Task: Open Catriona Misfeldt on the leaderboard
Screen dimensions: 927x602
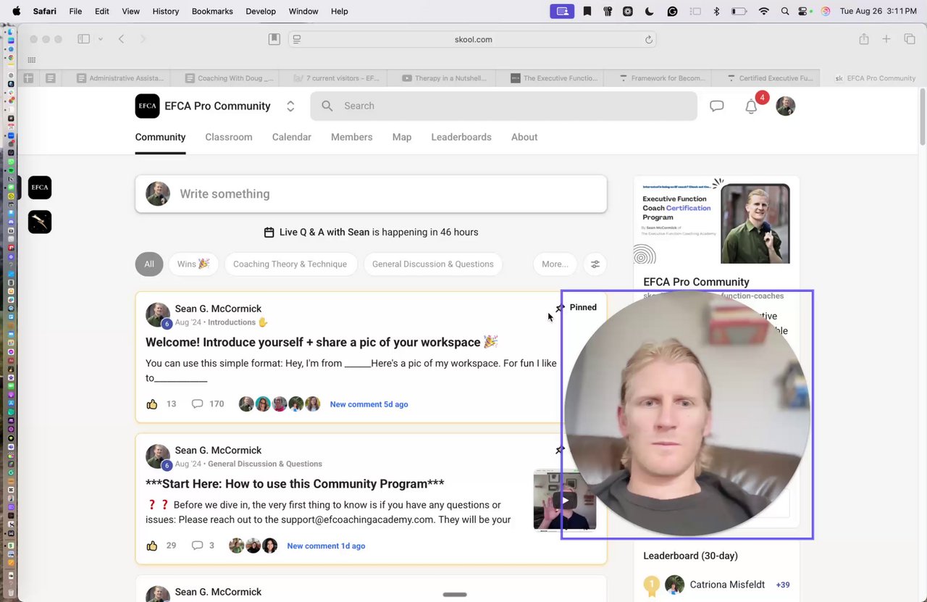Action: tap(727, 585)
